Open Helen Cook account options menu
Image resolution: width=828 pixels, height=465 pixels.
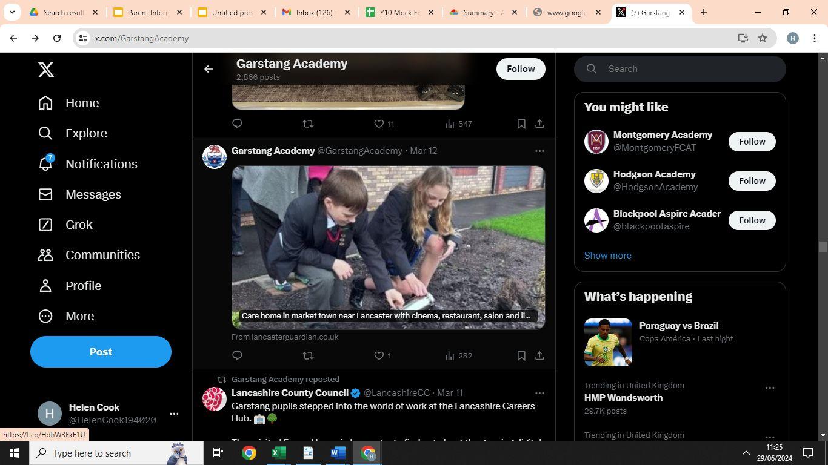[174, 414]
